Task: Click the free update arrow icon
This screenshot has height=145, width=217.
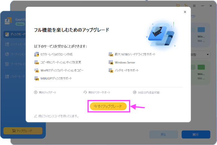Action: pos(36,92)
